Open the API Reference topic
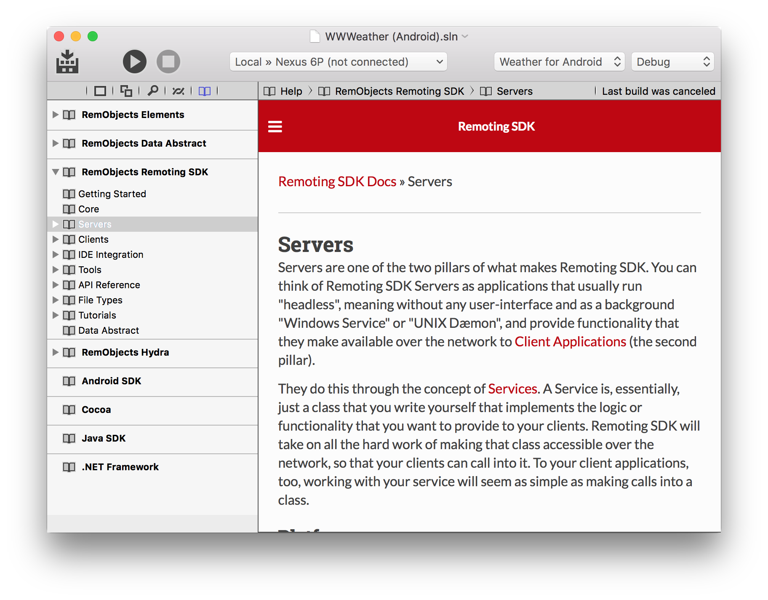Screen dimensions: 768x600 pos(109,285)
